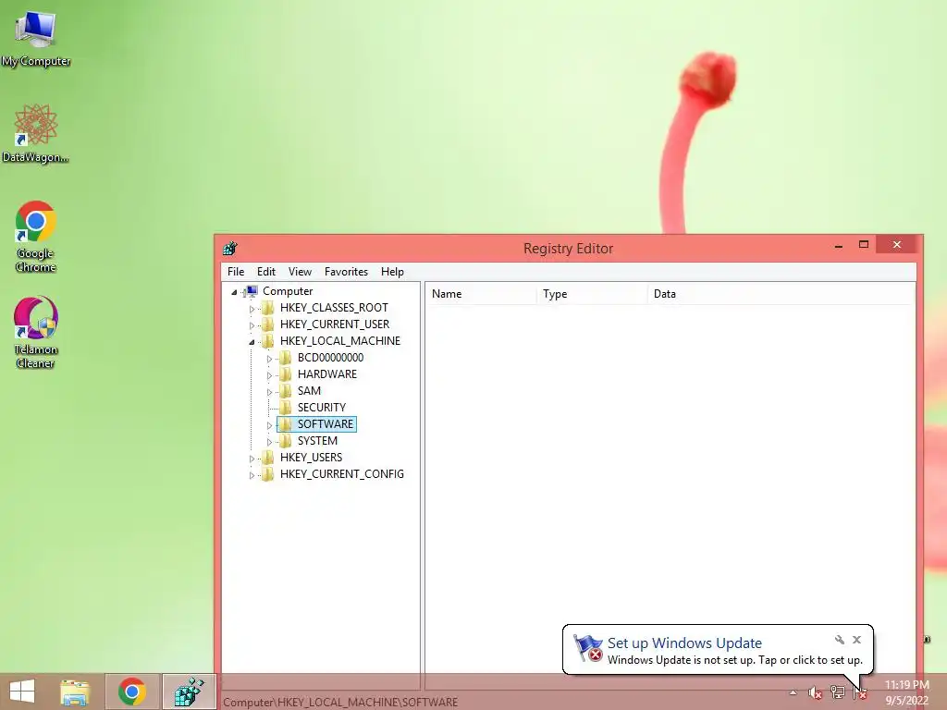The image size is (947, 710).
Task: Open the Favorites menu
Action: (x=346, y=272)
